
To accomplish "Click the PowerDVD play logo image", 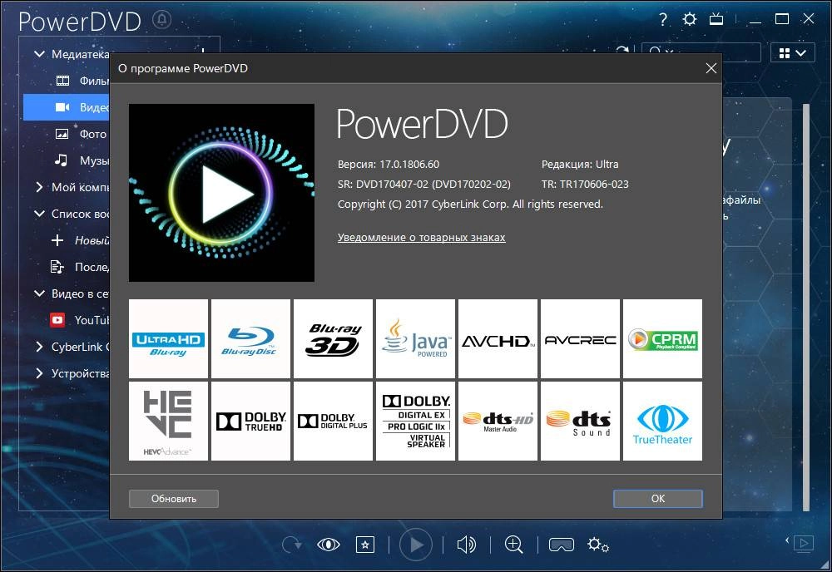I will pos(222,192).
